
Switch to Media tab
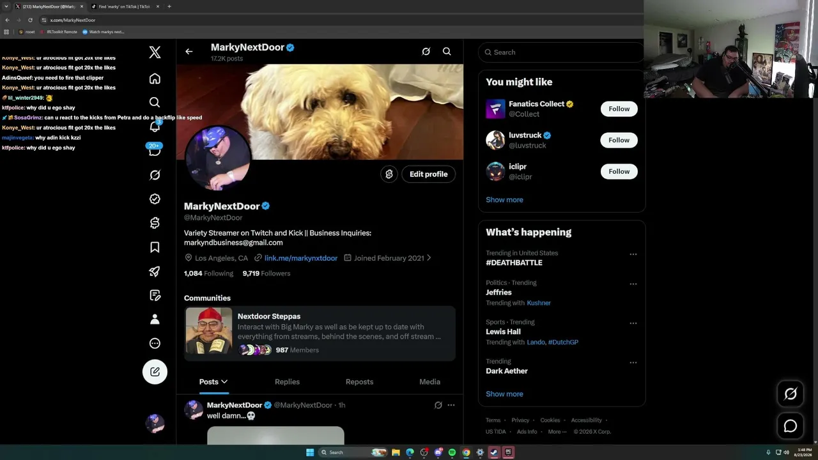(429, 381)
